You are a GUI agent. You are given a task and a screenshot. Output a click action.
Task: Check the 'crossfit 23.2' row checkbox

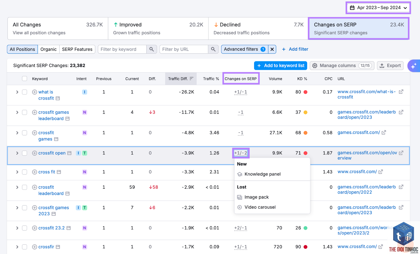click(x=24, y=228)
